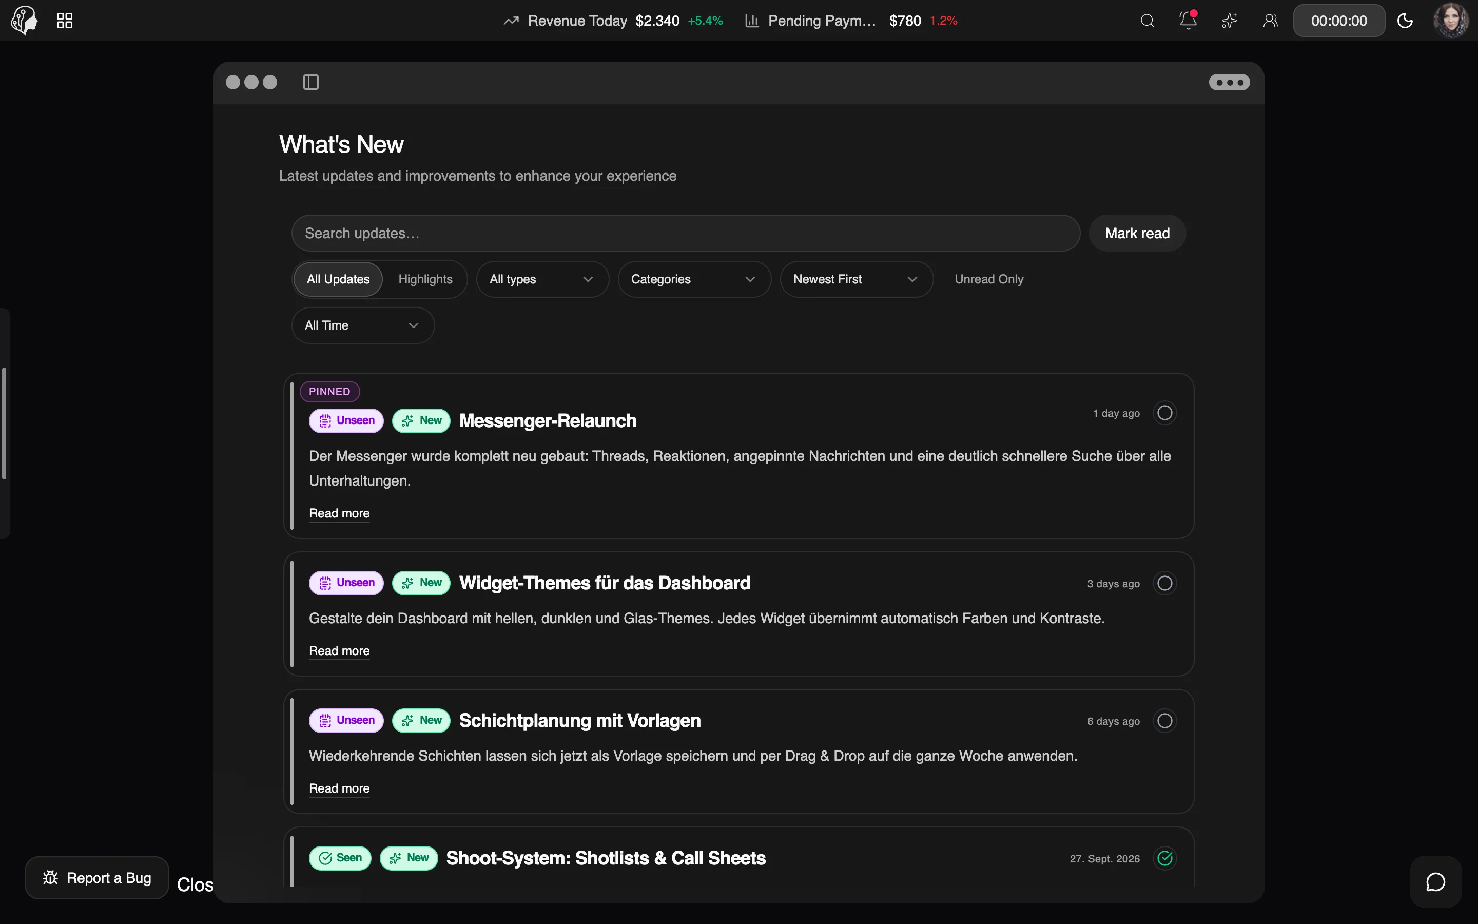Expand the Categories dropdown

click(x=694, y=279)
